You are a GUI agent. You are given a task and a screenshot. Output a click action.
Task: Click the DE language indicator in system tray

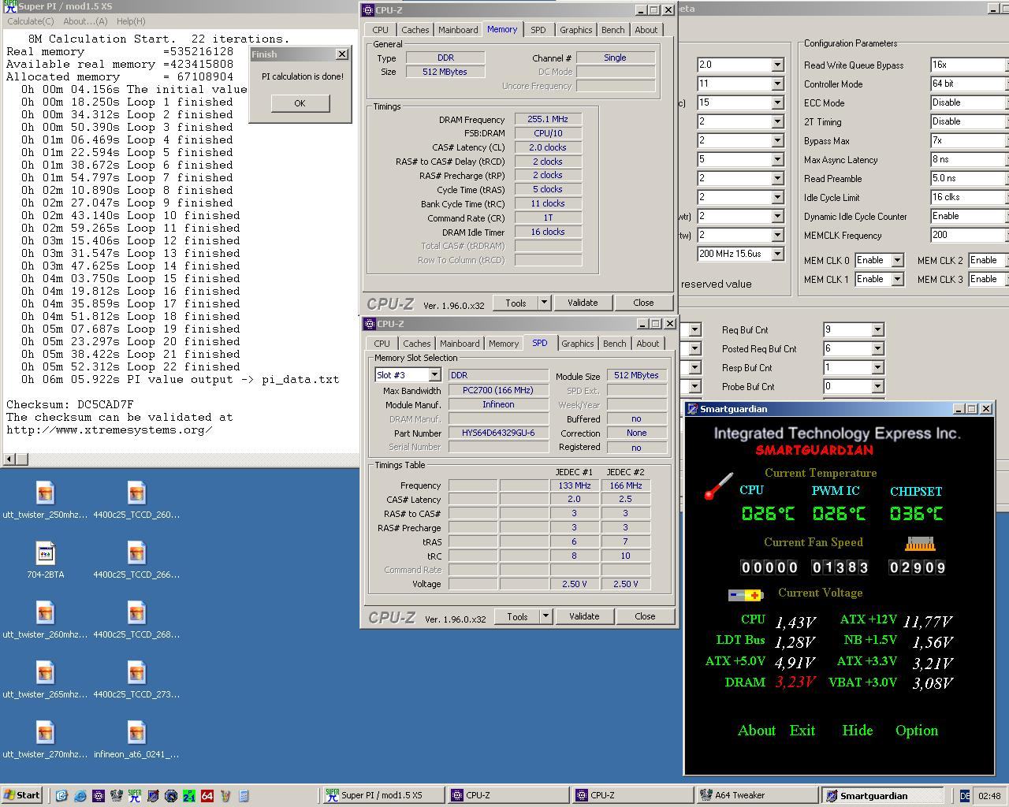(964, 796)
